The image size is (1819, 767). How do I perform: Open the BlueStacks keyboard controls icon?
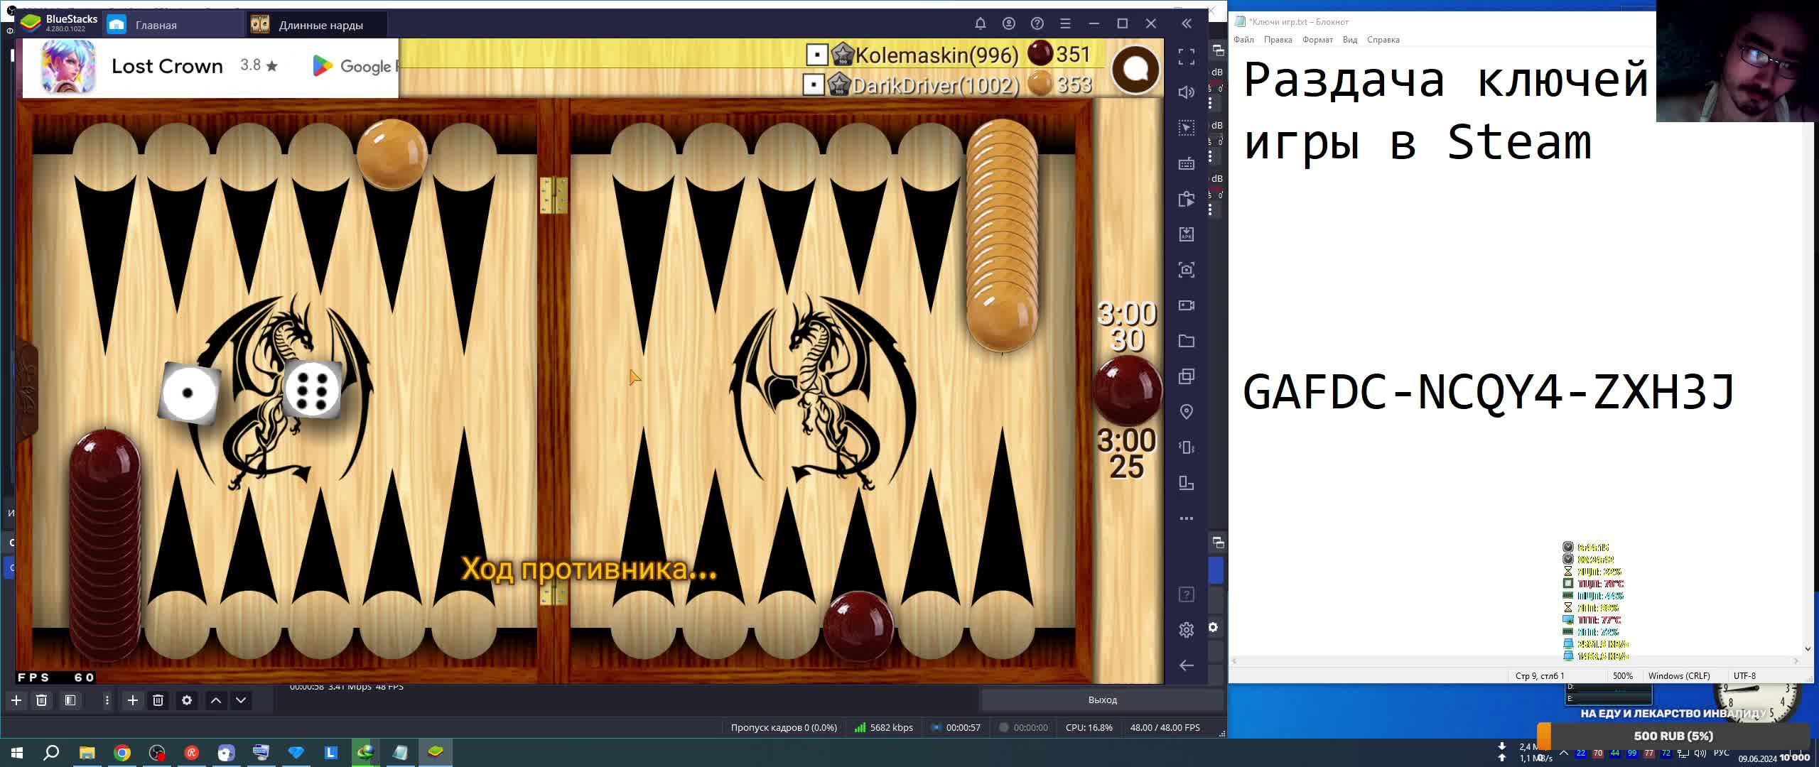click(1186, 163)
